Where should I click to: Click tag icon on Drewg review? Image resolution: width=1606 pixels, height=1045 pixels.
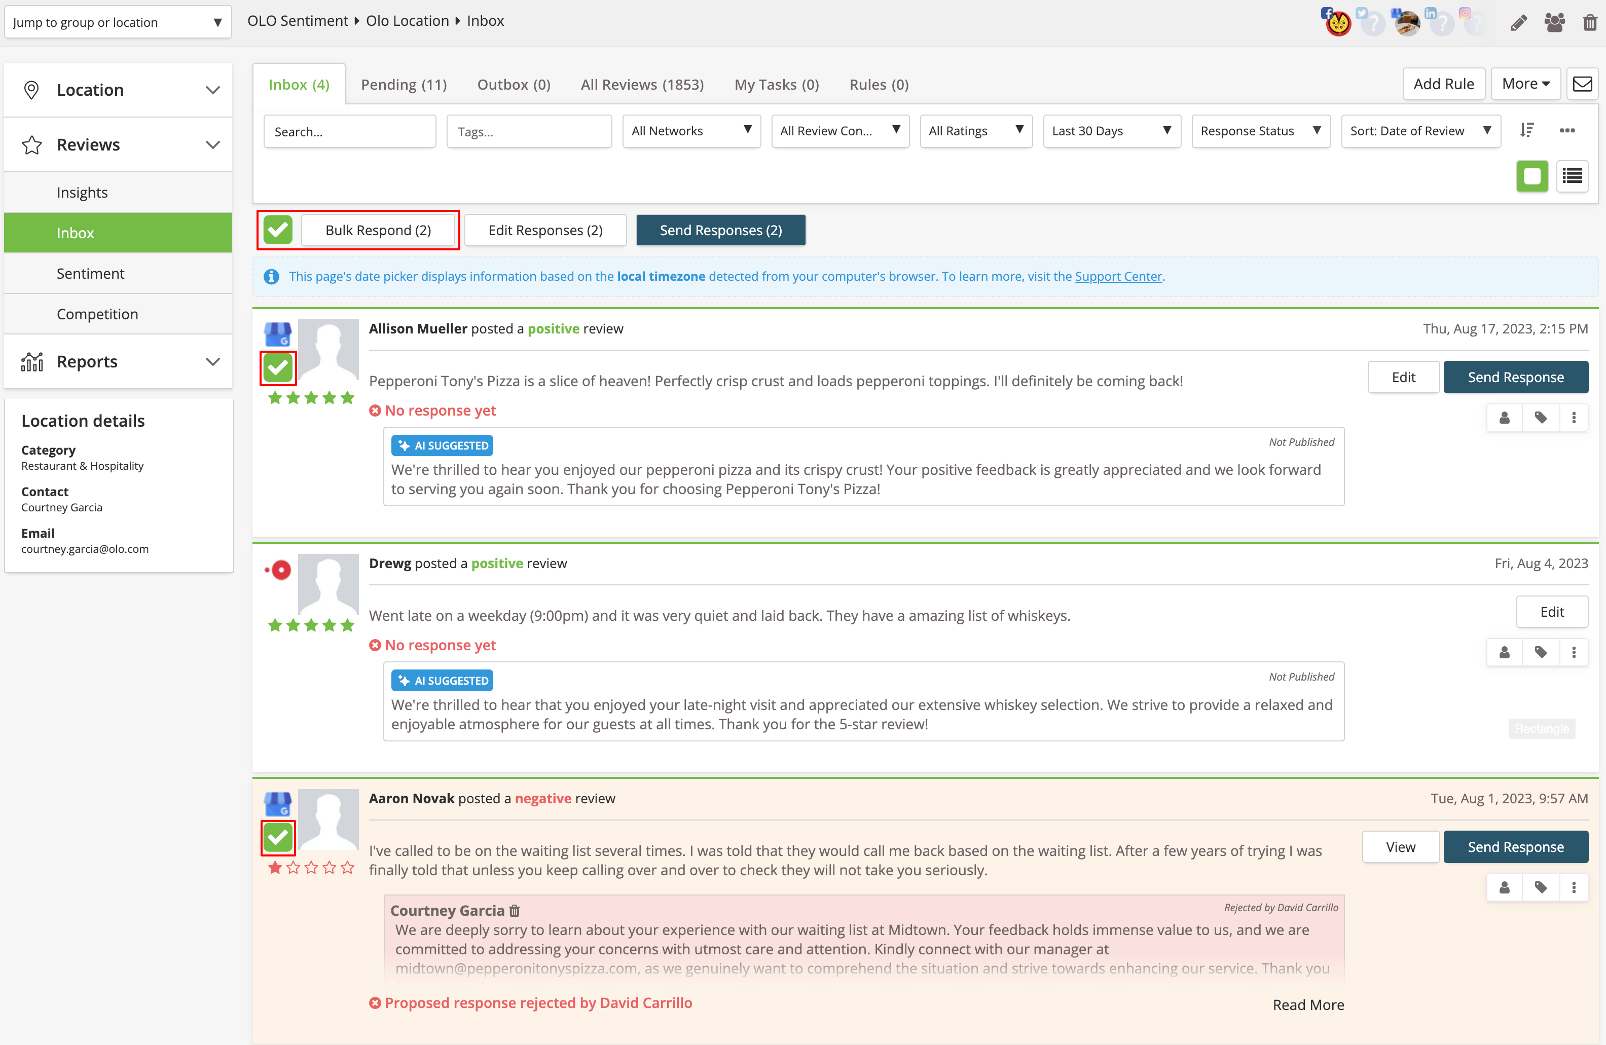(1541, 652)
